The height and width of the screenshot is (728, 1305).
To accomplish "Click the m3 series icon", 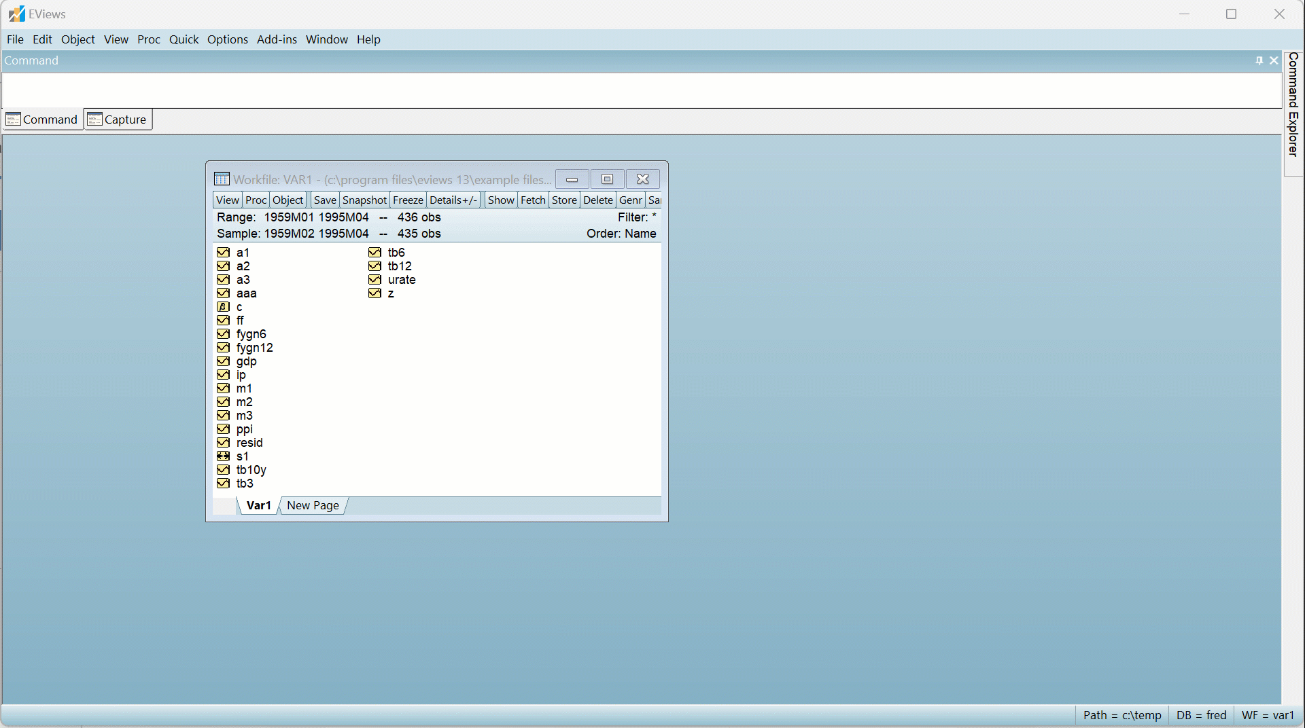I will 223,416.
